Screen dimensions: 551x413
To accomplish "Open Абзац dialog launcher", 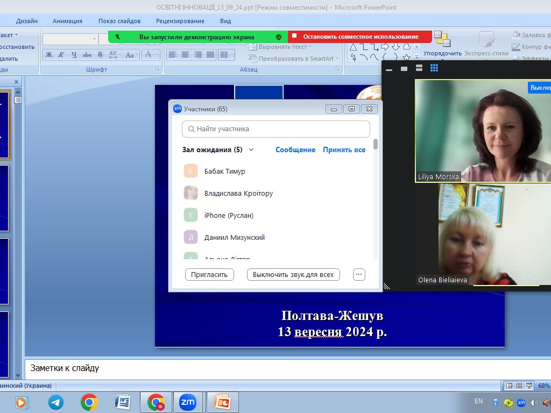I will point(338,69).
